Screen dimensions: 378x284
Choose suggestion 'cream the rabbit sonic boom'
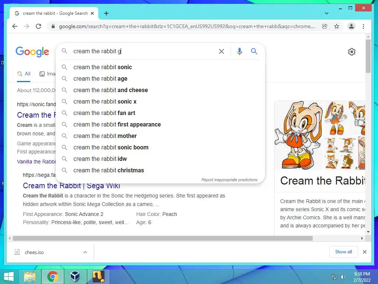click(x=160, y=147)
